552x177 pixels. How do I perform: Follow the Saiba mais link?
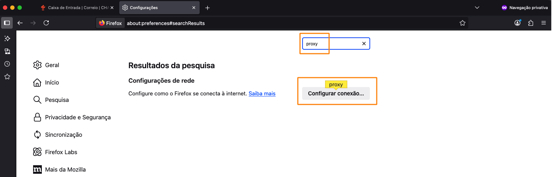[x=262, y=94]
